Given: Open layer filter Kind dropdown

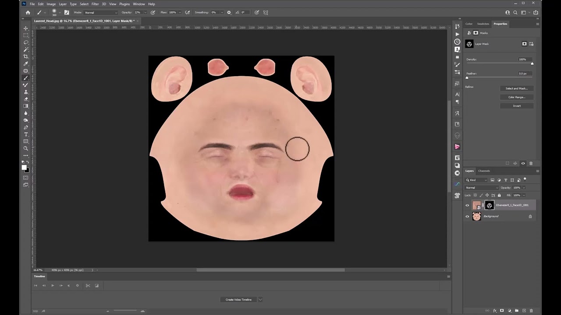Looking at the screenshot, I should (476, 180).
